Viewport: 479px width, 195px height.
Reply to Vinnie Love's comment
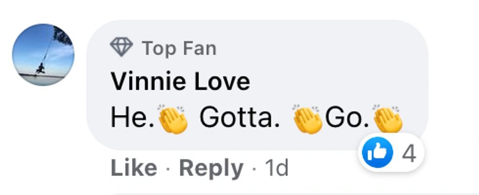[211, 168]
